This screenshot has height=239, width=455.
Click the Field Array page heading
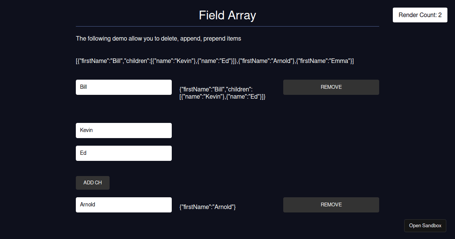point(227,16)
